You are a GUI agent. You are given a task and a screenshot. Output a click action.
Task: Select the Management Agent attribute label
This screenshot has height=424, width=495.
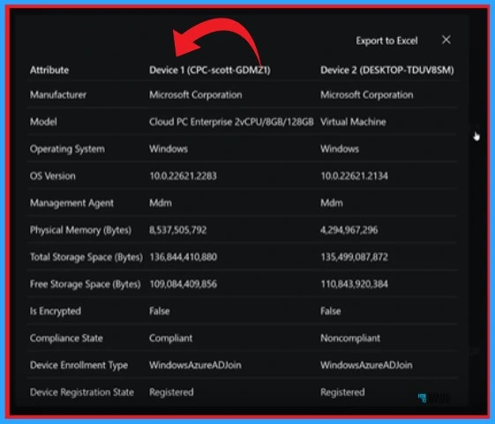point(71,203)
